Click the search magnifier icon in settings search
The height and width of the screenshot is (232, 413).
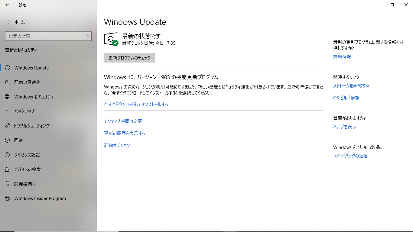tap(87, 36)
